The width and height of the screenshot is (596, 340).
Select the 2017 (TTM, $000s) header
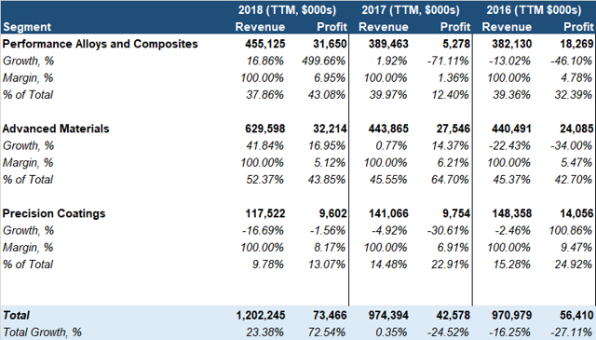click(x=411, y=10)
